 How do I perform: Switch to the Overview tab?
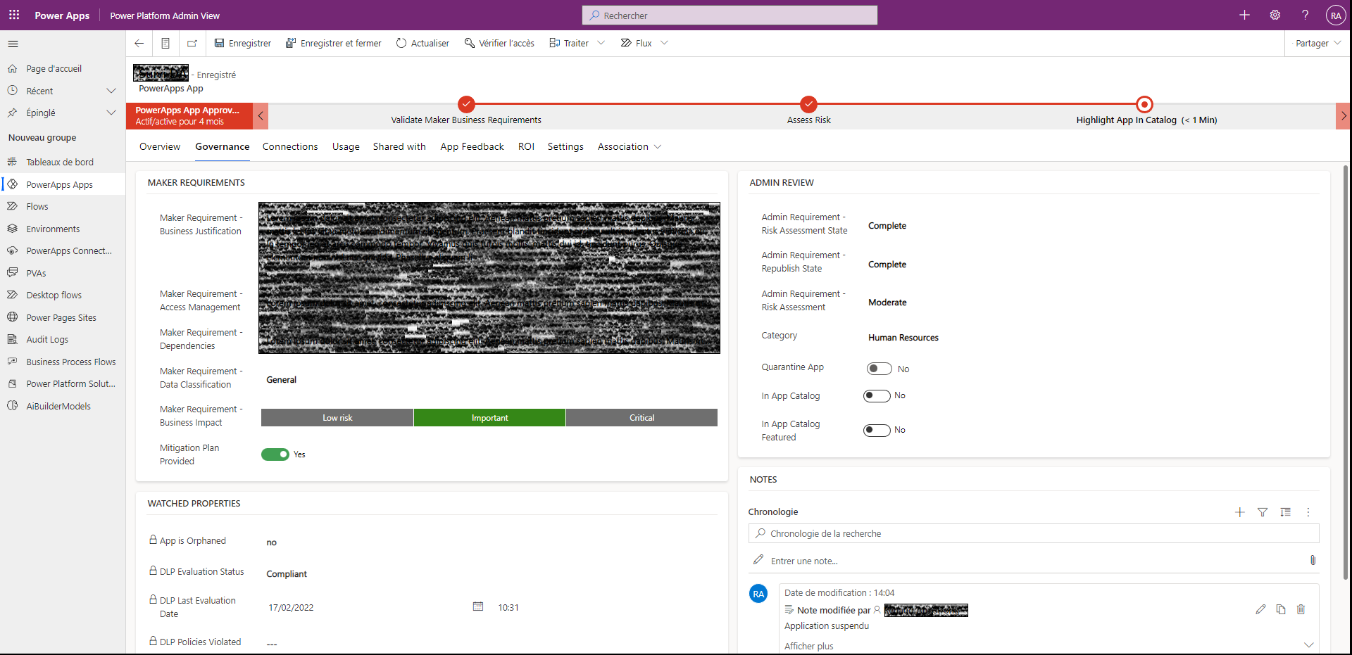click(x=160, y=146)
